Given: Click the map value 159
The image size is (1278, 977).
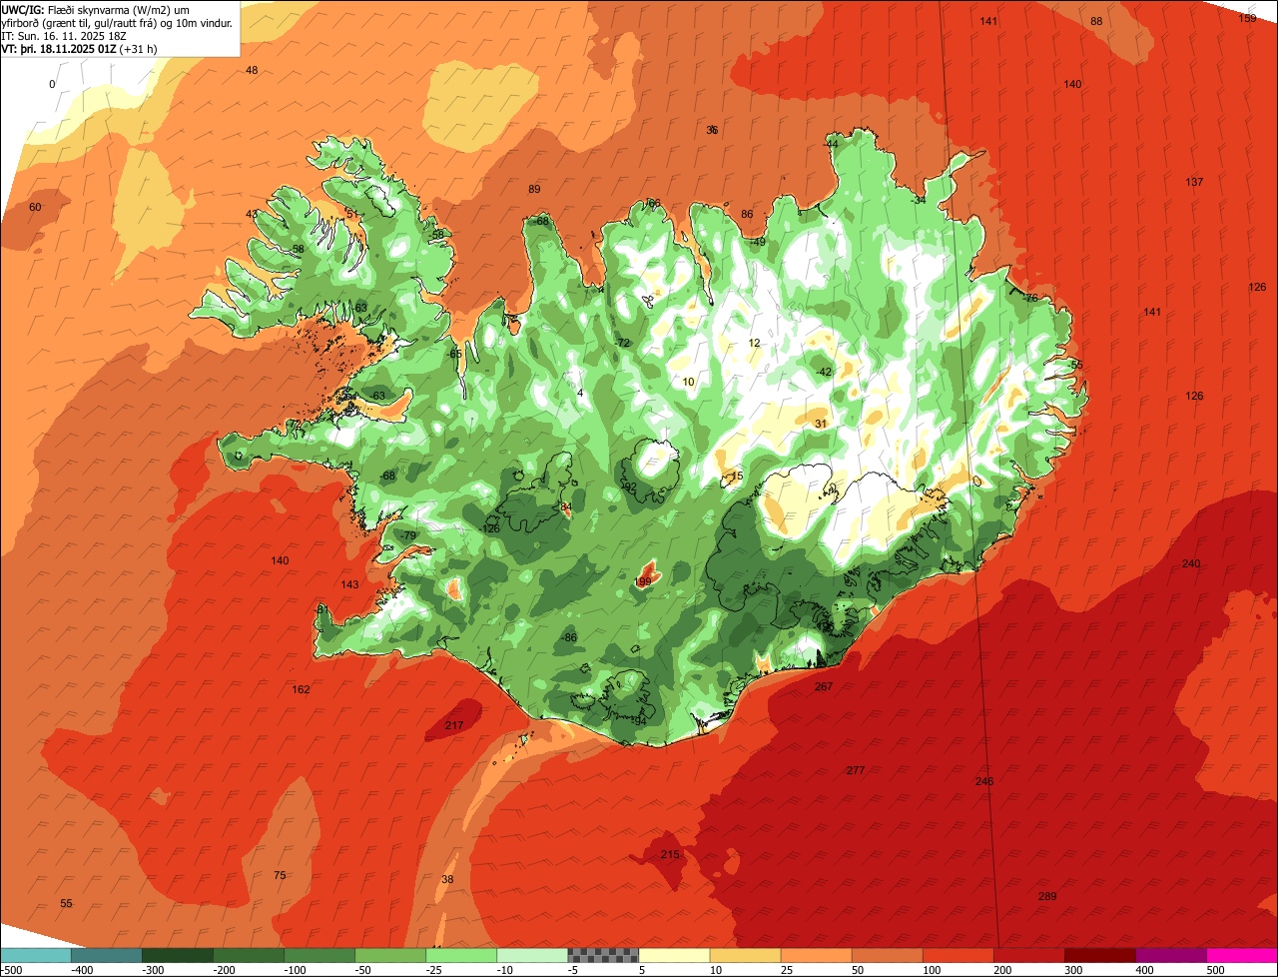Looking at the screenshot, I should (x=1248, y=18).
